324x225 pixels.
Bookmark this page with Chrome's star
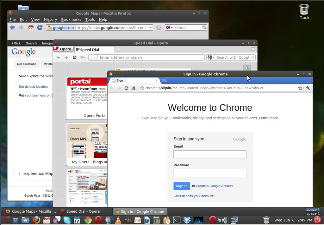pyautogui.click(x=300, y=88)
